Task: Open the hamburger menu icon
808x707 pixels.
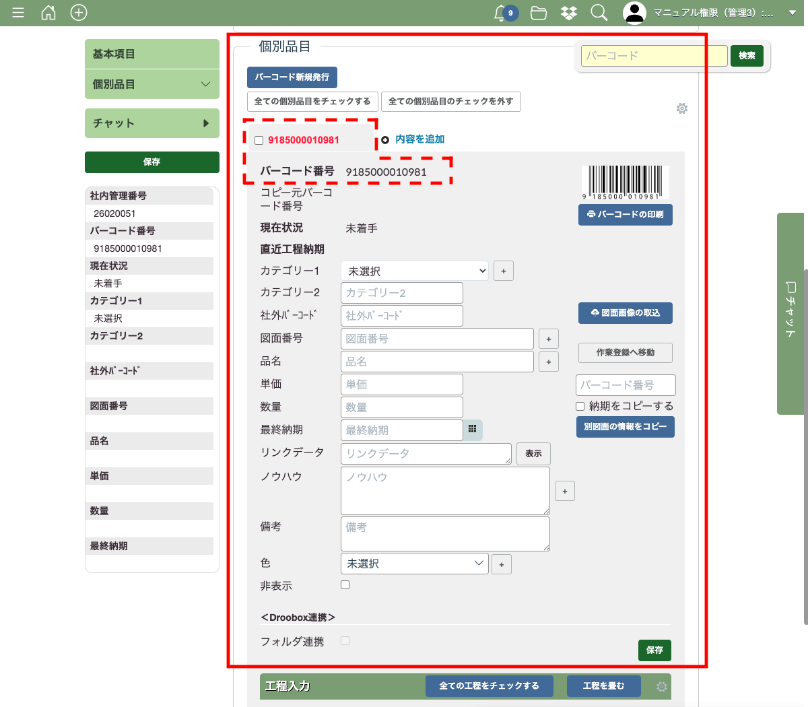Action: (x=18, y=13)
